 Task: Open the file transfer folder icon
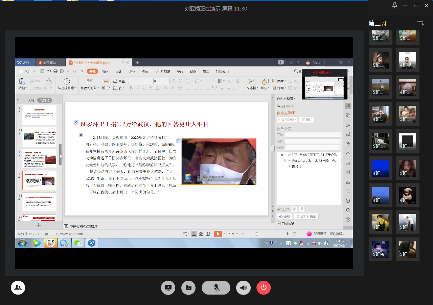pos(188,288)
